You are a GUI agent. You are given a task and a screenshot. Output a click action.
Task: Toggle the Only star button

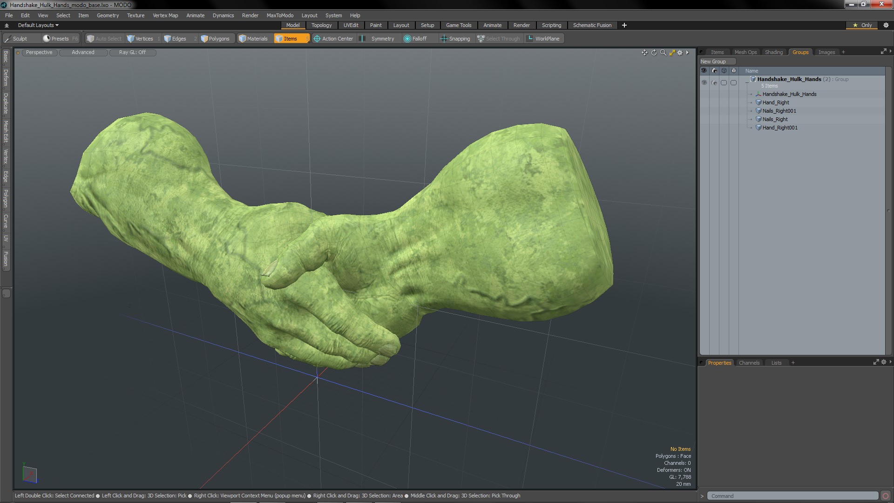pyautogui.click(x=862, y=25)
